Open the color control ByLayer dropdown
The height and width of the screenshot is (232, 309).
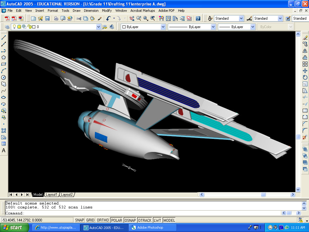click(163, 27)
